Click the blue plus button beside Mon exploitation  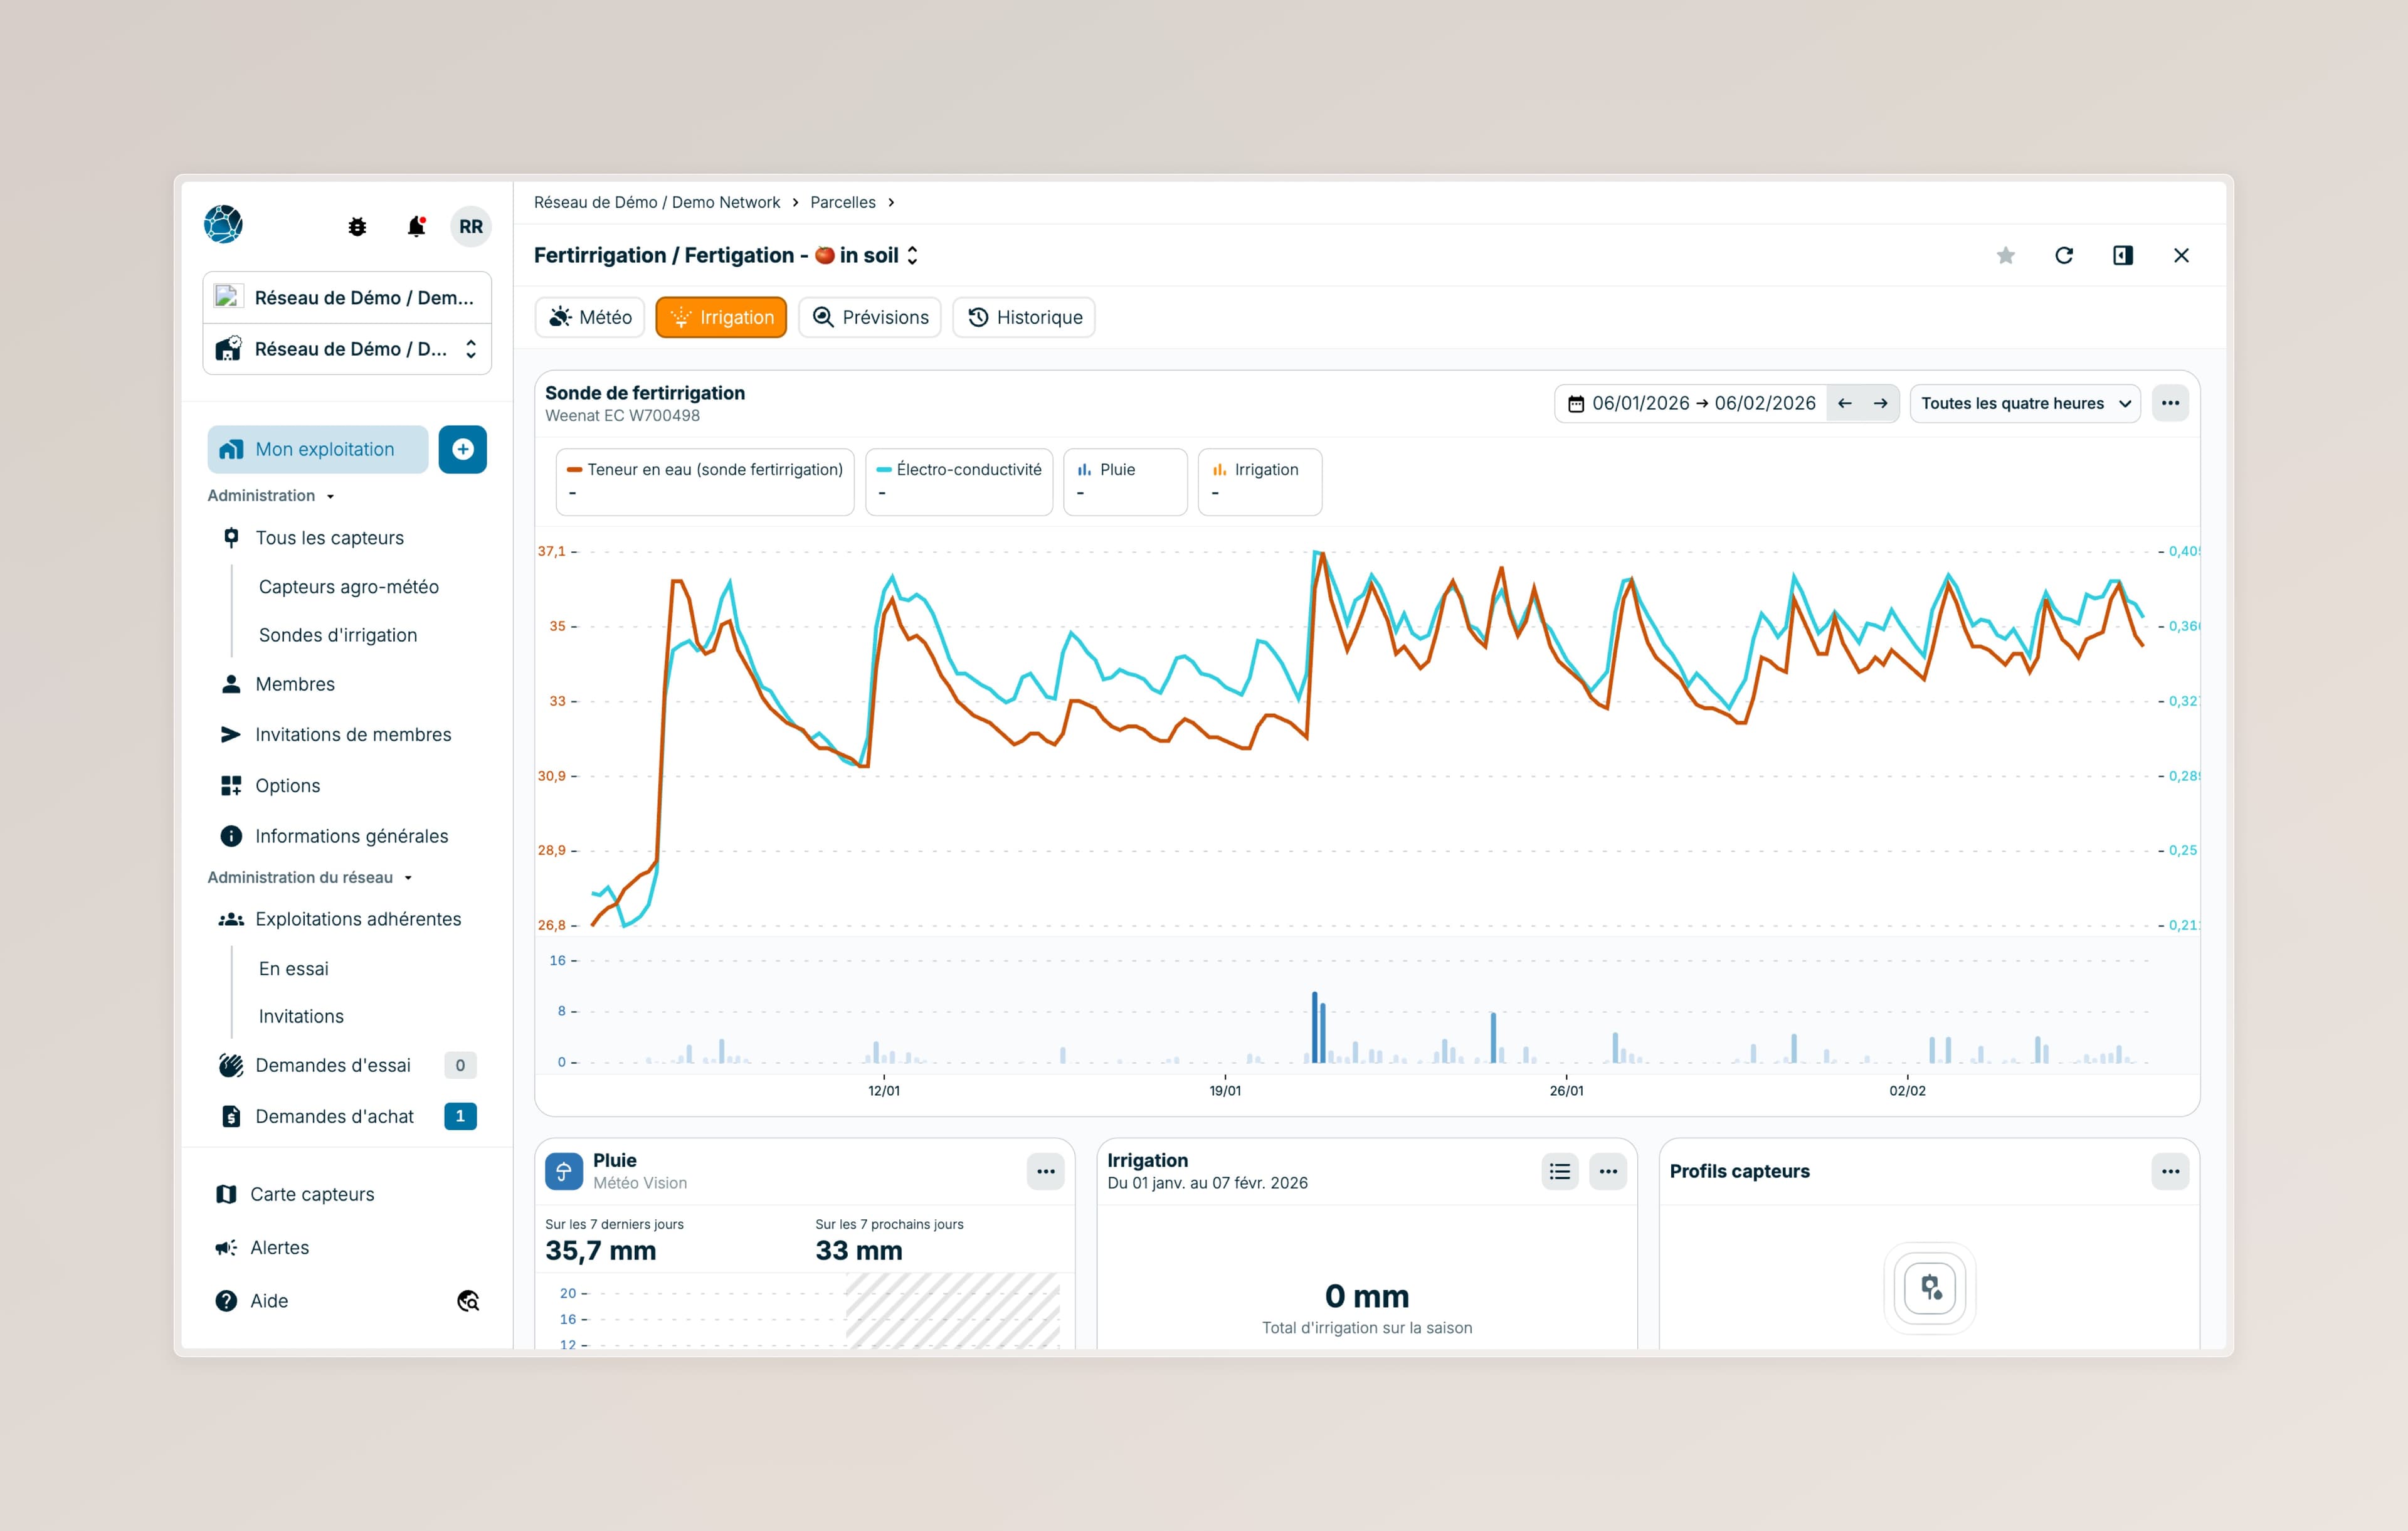click(x=462, y=450)
